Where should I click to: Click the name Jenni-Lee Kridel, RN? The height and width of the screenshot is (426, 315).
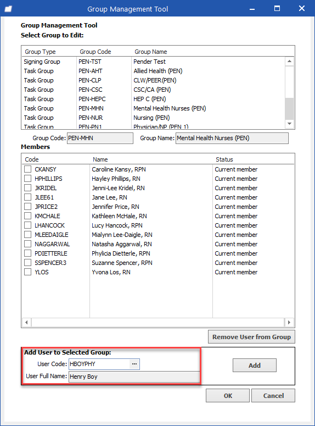pyautogui.click(x=118, y=188)
